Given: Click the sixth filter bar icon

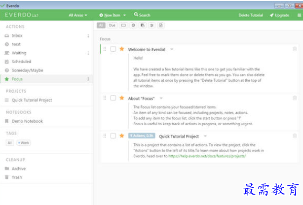Looking at the screenshot, I should [151, 25].
